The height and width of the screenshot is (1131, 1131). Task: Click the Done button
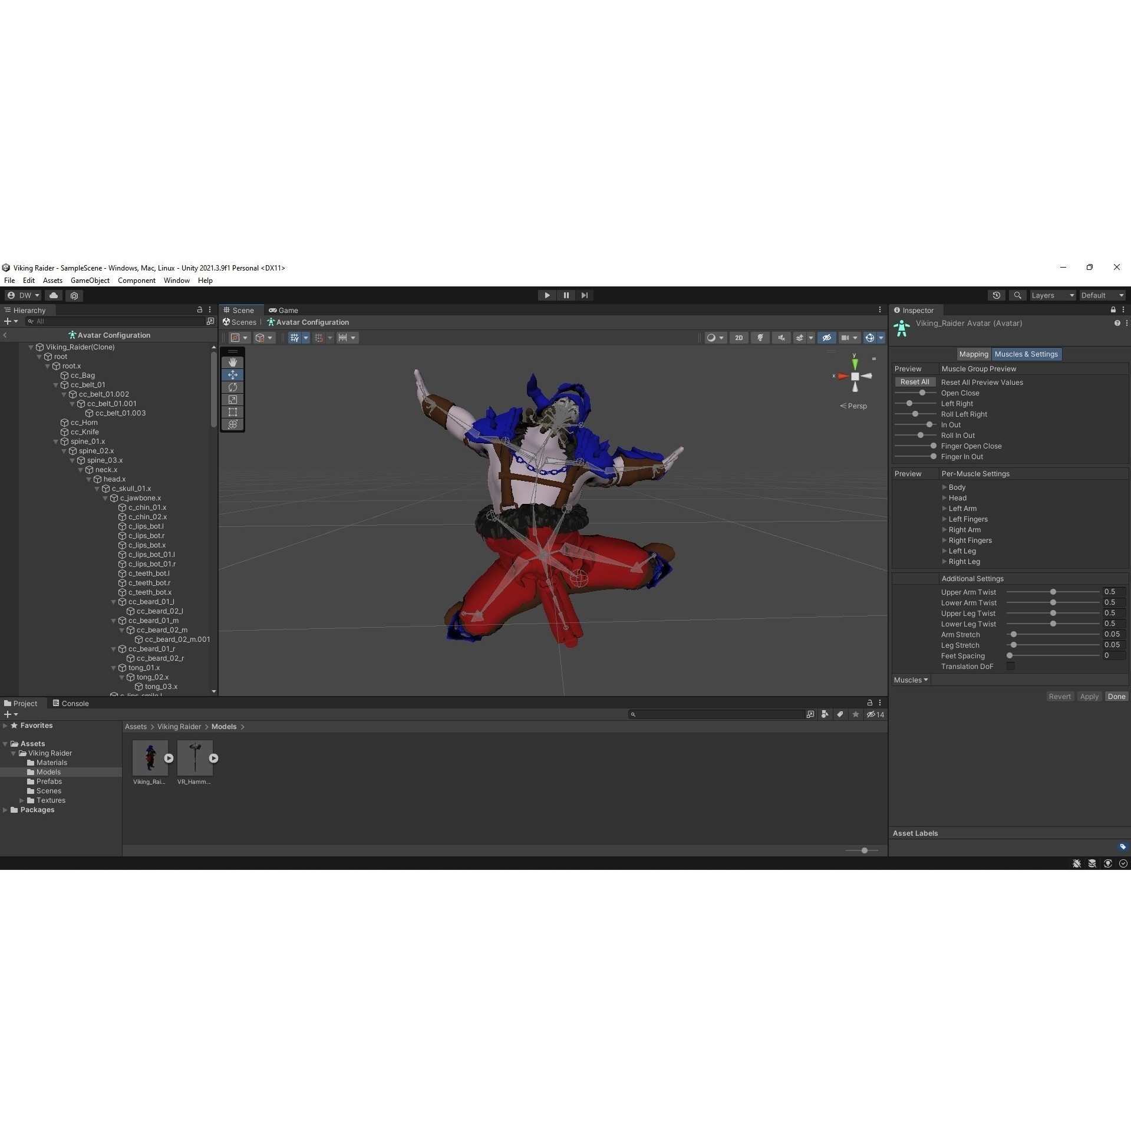pyautogui.click(x=1116, y=696)
